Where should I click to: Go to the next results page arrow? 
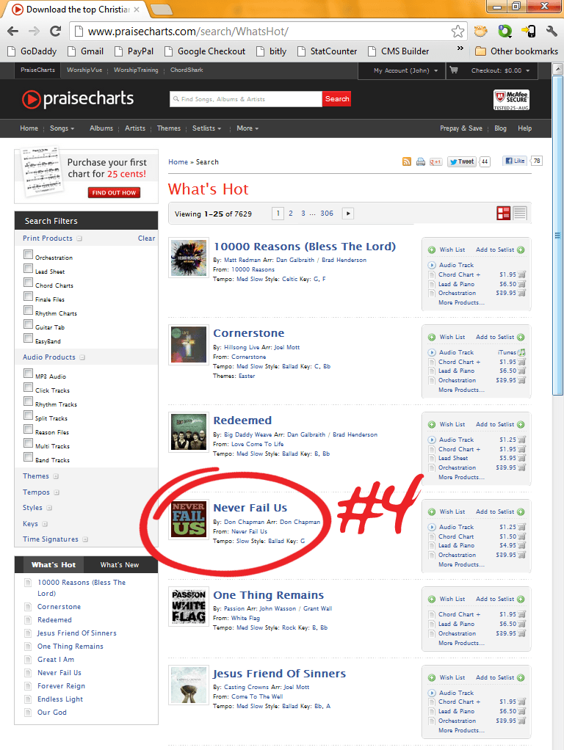point(348,214)
